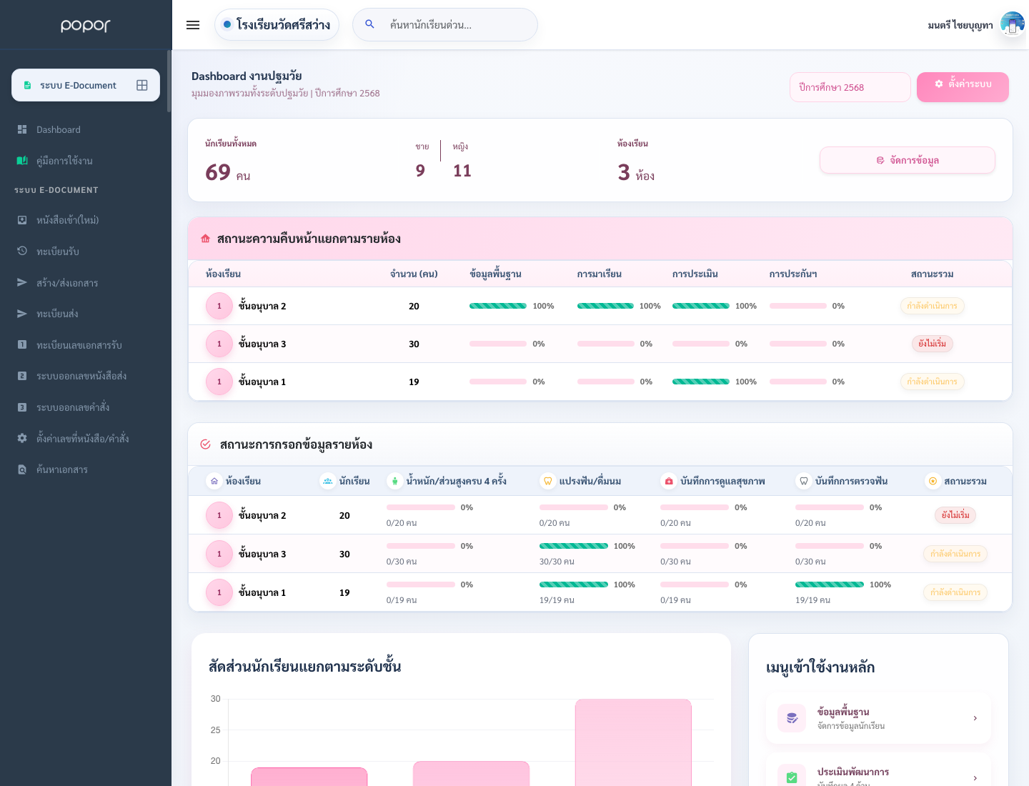Click the ห้องเรียน column home icon
The height and width of the screenshot is (786, 1029).
click(214, 481)
